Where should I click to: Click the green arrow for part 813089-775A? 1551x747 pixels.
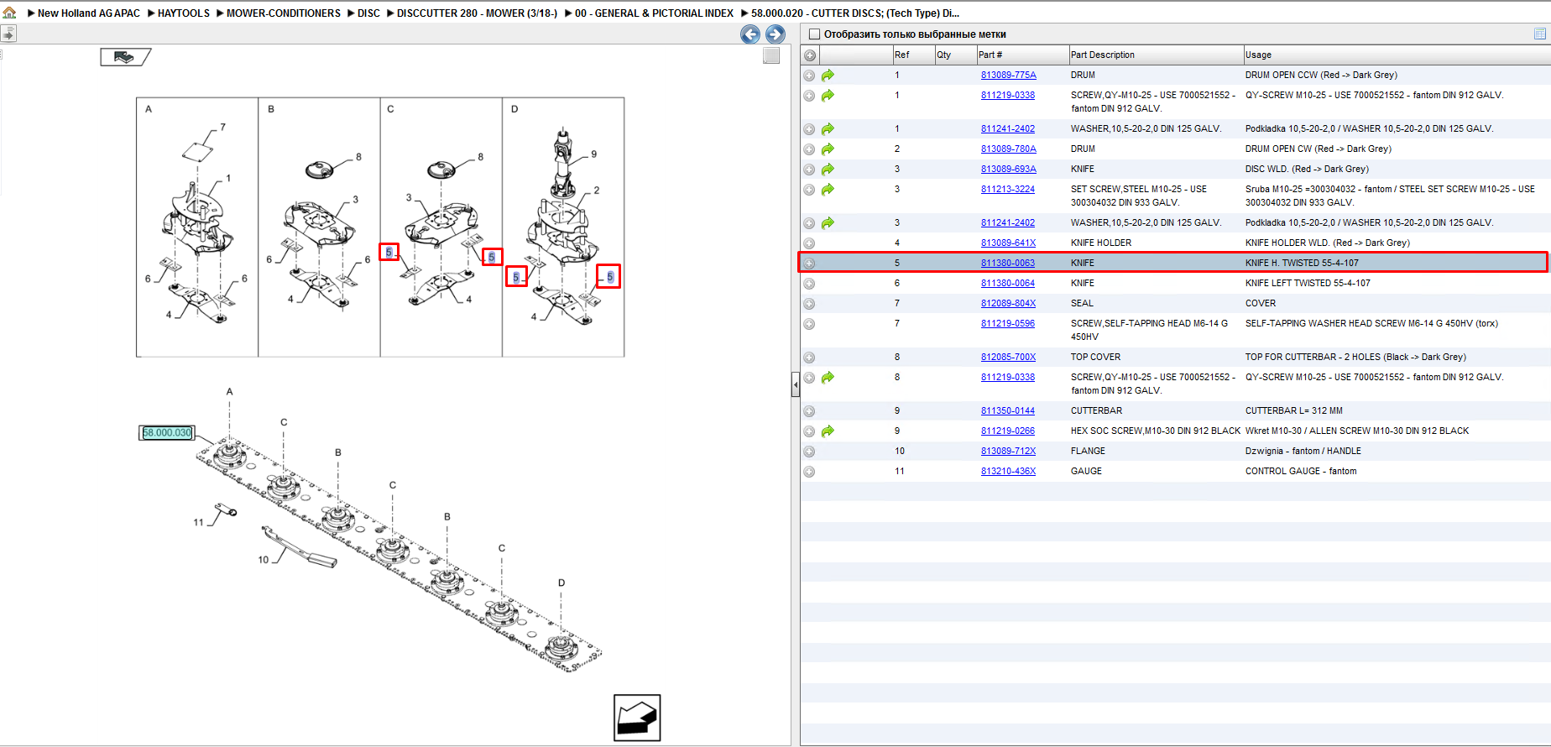coord(828,76)
